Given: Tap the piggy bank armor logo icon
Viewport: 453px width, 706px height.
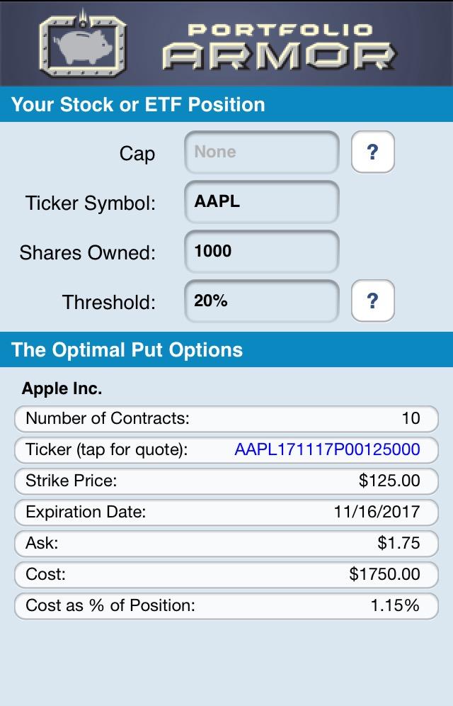Looking at the screenshot, I should click(83, 43).
